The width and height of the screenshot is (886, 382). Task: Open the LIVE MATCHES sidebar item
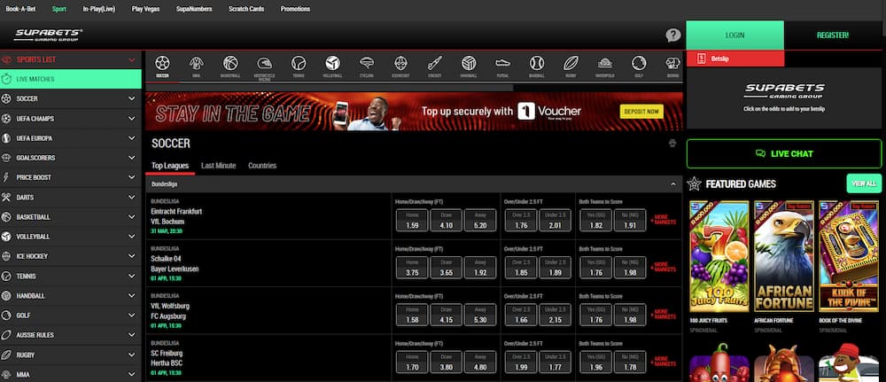coord(71,79)
